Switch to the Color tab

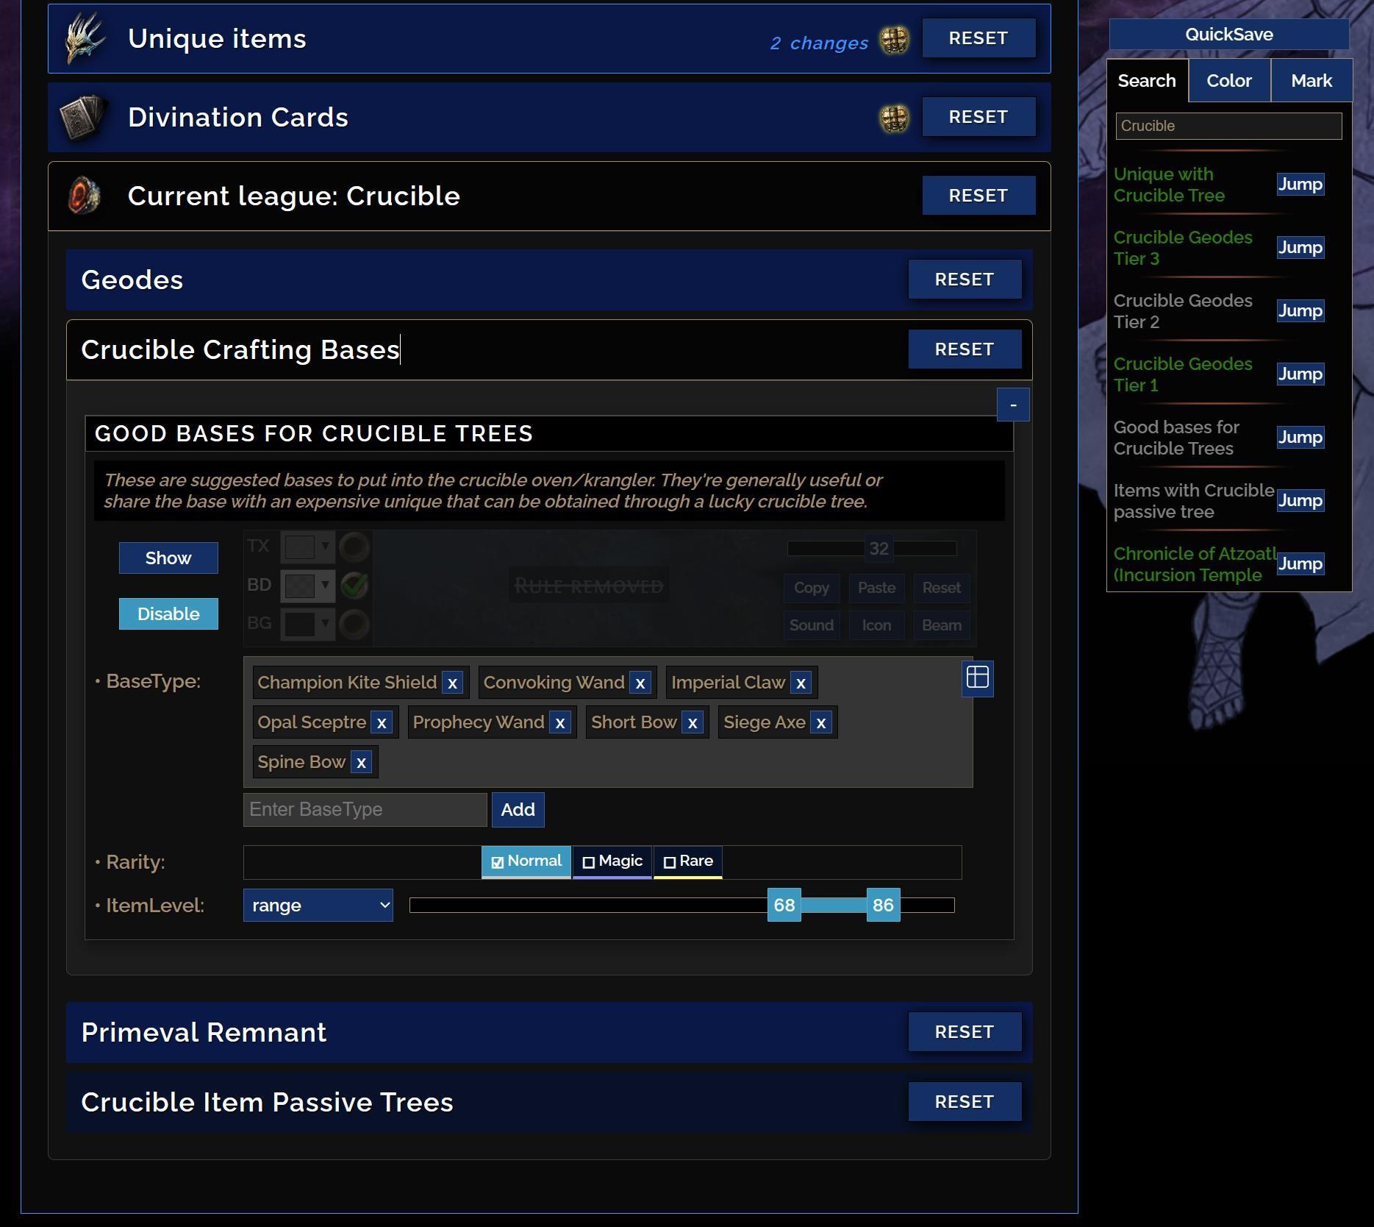click(1229, 81)
